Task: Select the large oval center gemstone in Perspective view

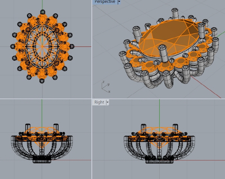Action: tap(169, 38)
